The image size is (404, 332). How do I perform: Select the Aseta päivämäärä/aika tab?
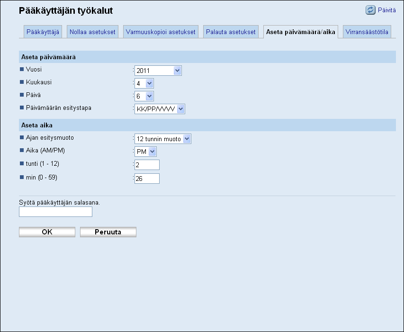[300, 32]
